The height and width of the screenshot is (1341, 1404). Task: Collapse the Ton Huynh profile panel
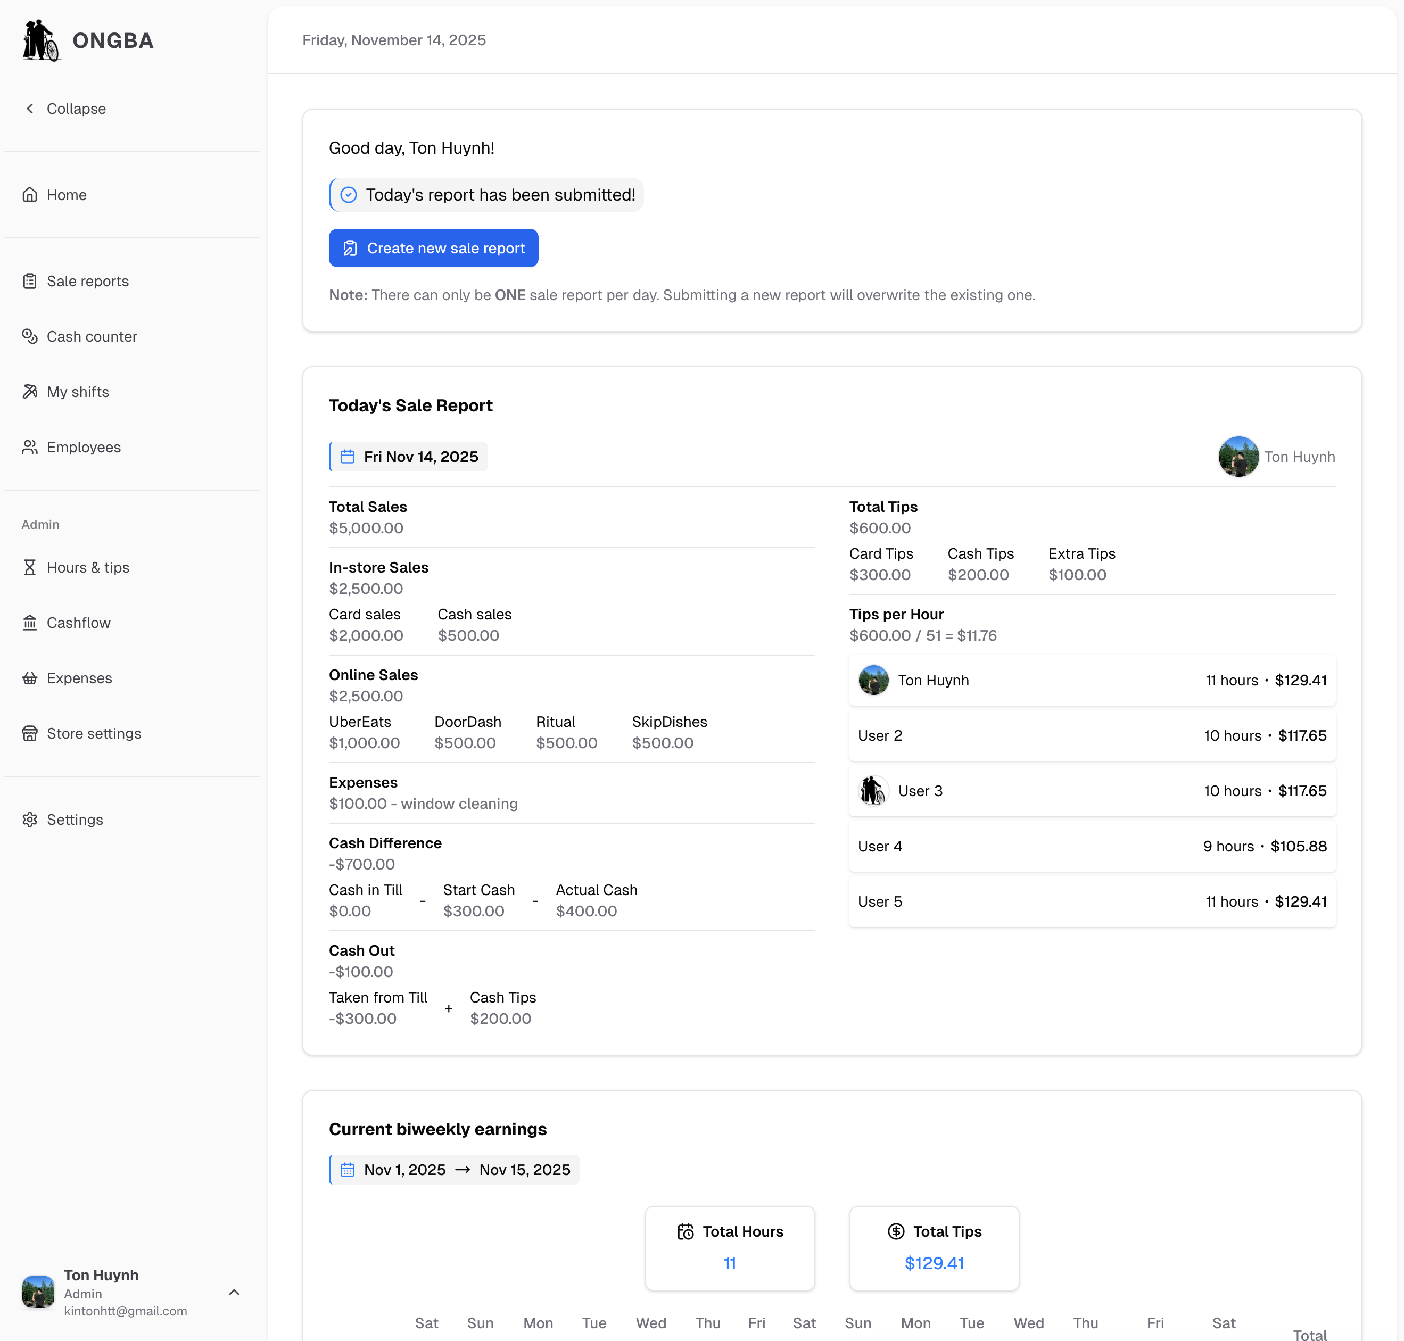point(234,1293)
